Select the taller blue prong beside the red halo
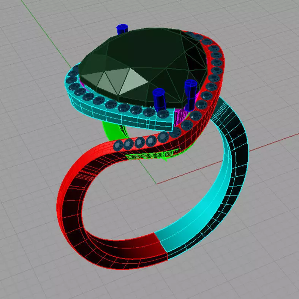 pos(190,95)
